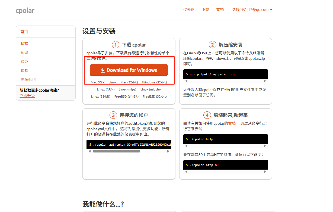Image resolution: width=333 pixels, height=212 pixels.
Task: Open 仪表盘 in the top navigation
Action: click(x=189, y=10)
